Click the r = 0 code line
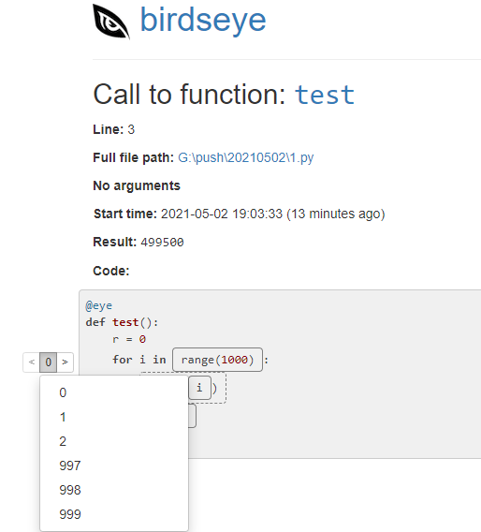481x532 pixels. point(129,339)
